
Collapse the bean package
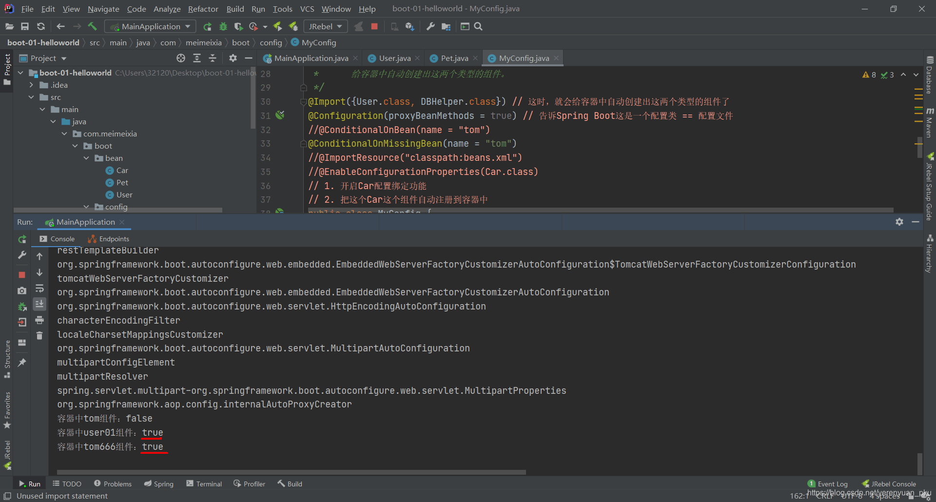(86, 158)
